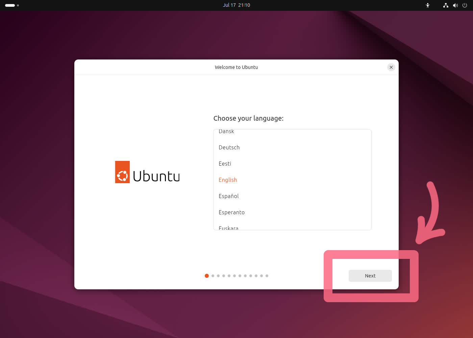Image resolution: width=473 pixels, height=338 pixels.
Task: Open the clock showing Jul 17 21:10
Action: click(x=236, y=5)
